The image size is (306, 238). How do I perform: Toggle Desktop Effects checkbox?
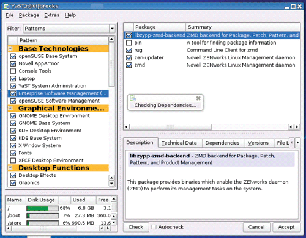[13, 175]
